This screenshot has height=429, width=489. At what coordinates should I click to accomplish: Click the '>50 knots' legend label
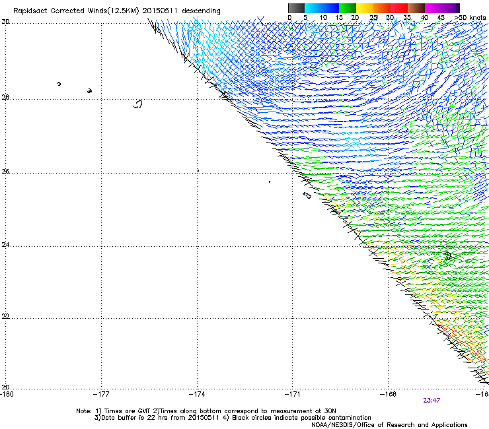(x=470, y=18)
